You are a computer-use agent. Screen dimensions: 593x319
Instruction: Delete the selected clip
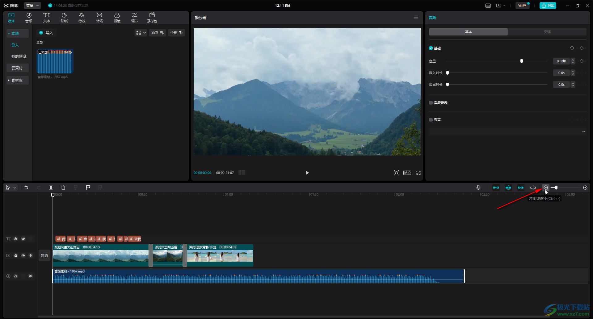[63, 188]
